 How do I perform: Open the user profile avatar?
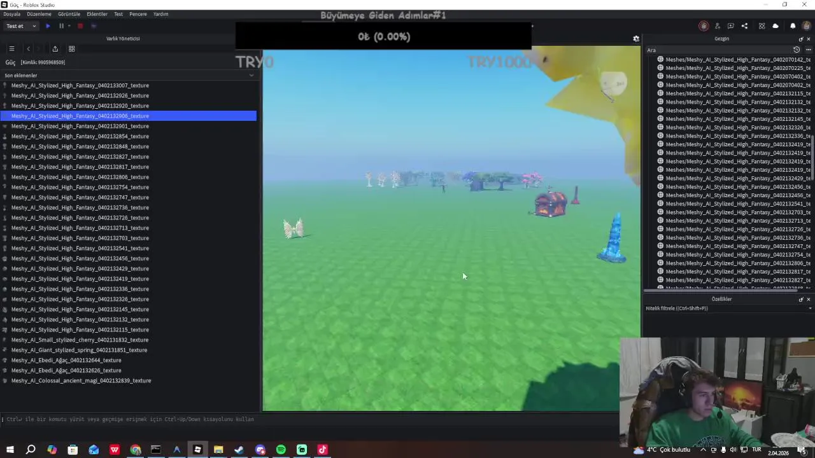tap(806, 26)
